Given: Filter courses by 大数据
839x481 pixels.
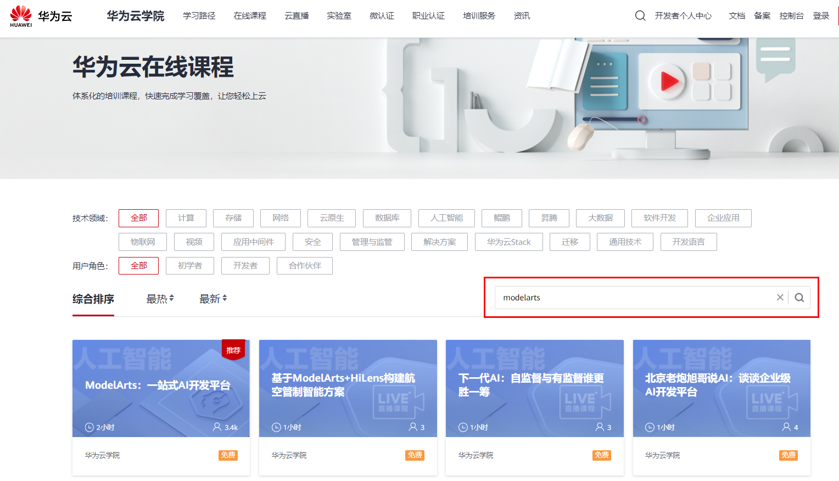Looking at the screenshot, I should click(600, 218).
